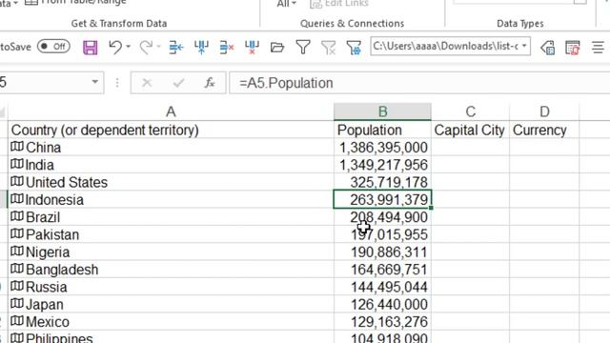
Task: Select cell with population 129,163,276
Action: coord(382,322)
